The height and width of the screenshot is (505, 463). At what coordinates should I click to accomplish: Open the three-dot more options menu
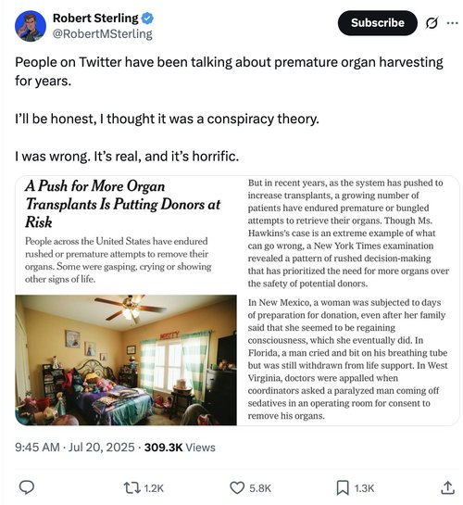453,23
